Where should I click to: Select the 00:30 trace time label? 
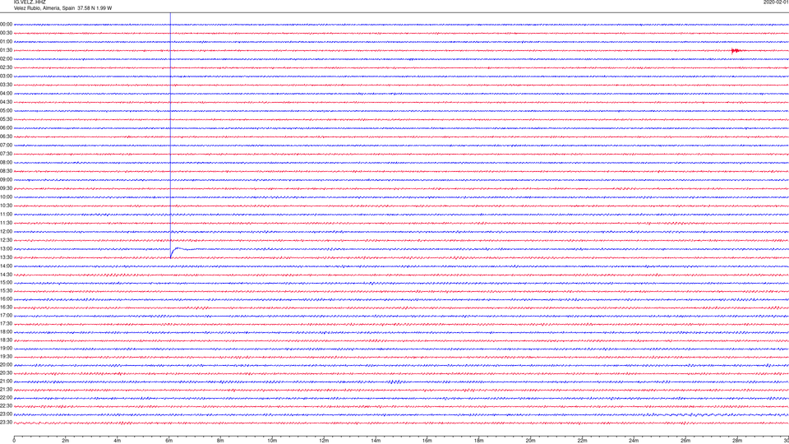6,33
